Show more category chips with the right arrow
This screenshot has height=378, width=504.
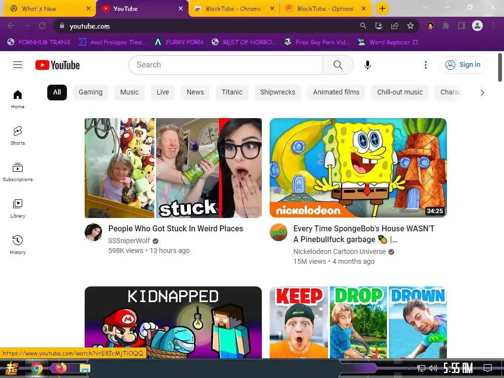click(482, 93)
